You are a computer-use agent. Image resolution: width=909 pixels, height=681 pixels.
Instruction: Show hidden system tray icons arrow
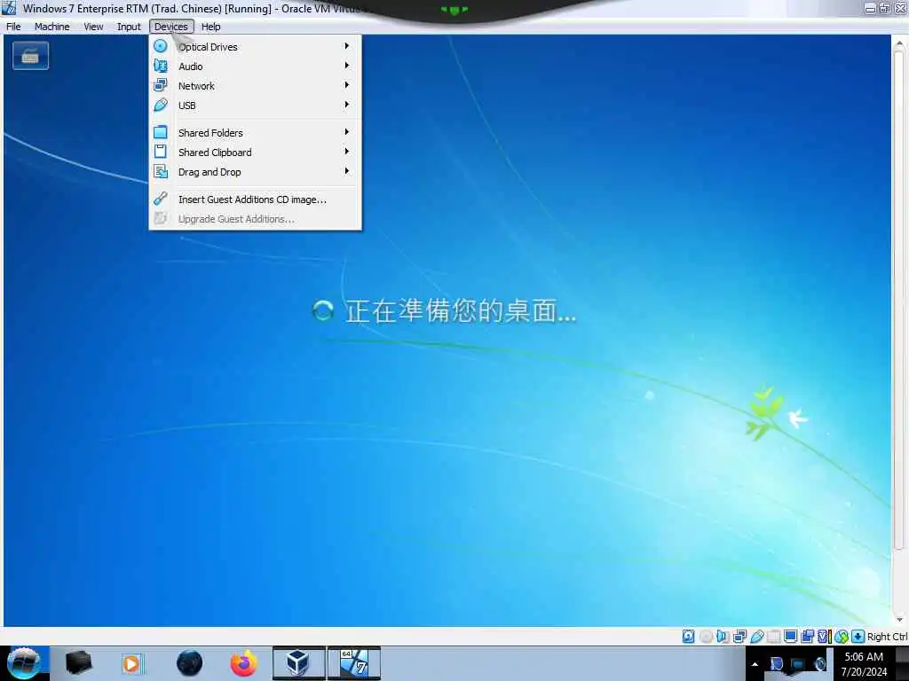pos(755,664)
